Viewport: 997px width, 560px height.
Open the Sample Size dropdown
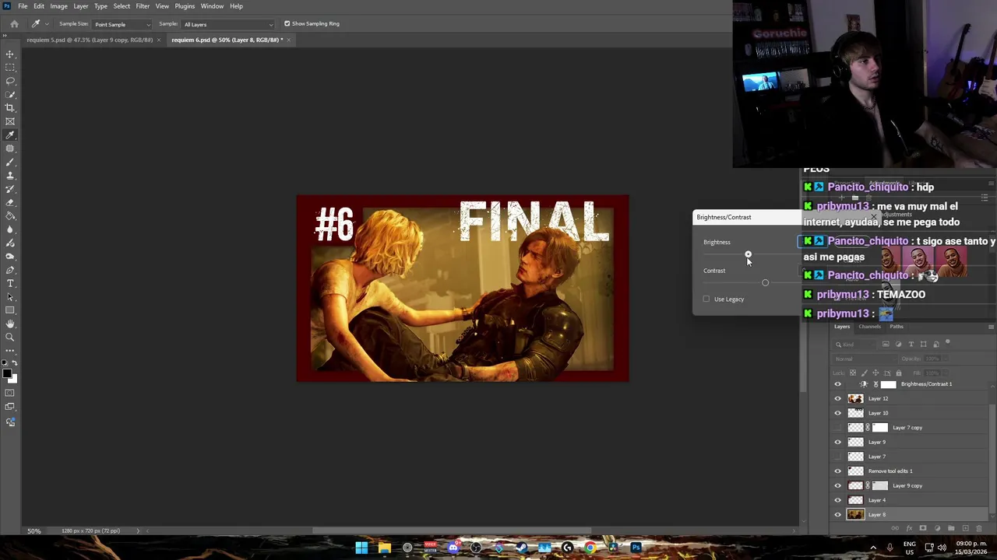(x=122, y=24)
